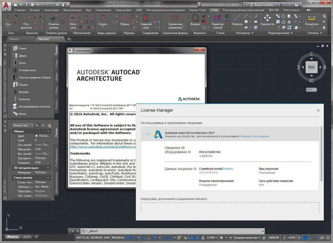Image resolution: width=333 pixels, height=243 pixels.
Task: Choose the Обоз. узла node designation tool
Action: tap(73, 21)
